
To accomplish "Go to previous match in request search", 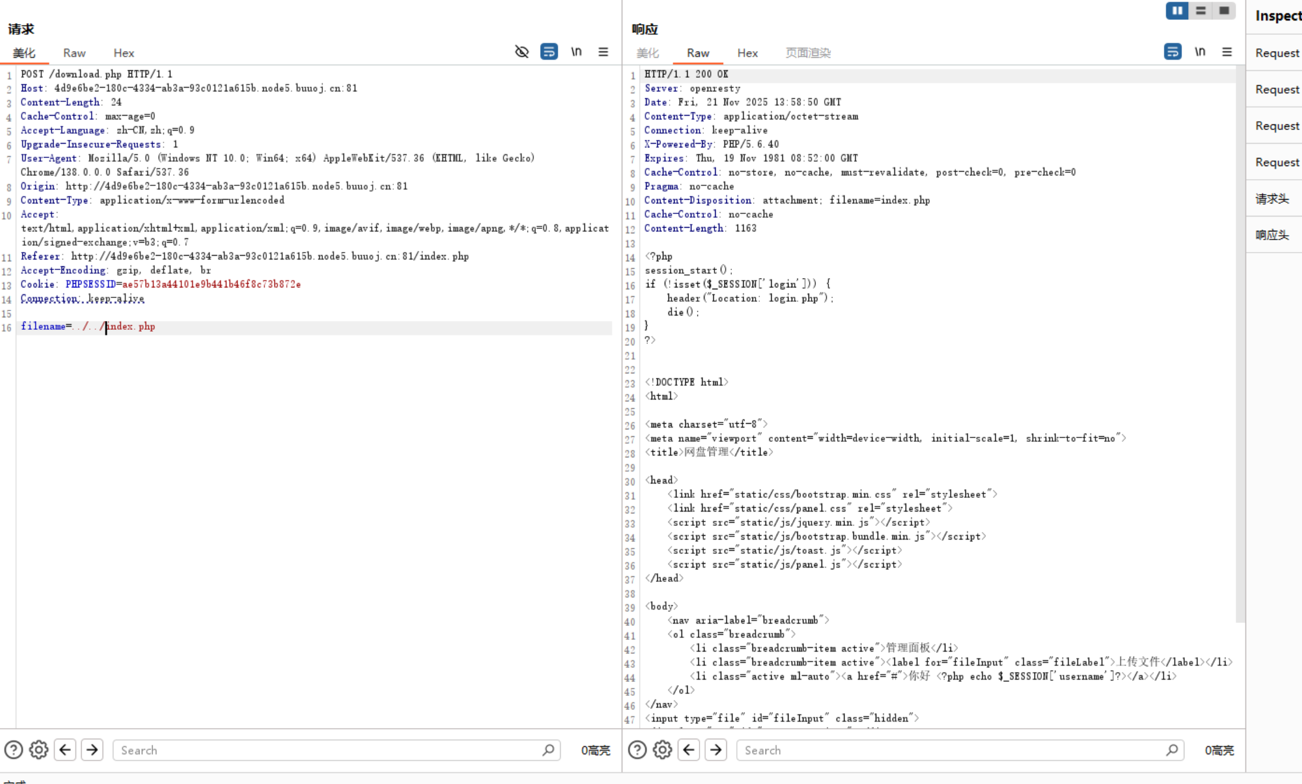I will (x=65, y=750).
